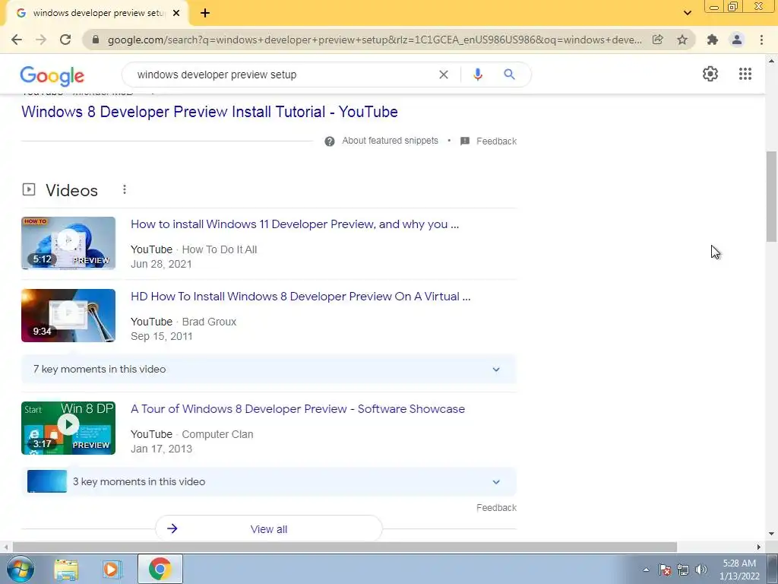The height and width of the screenshot is (584, 778).
Task: Open the tab search dropdown arrow
Action: 687,13
